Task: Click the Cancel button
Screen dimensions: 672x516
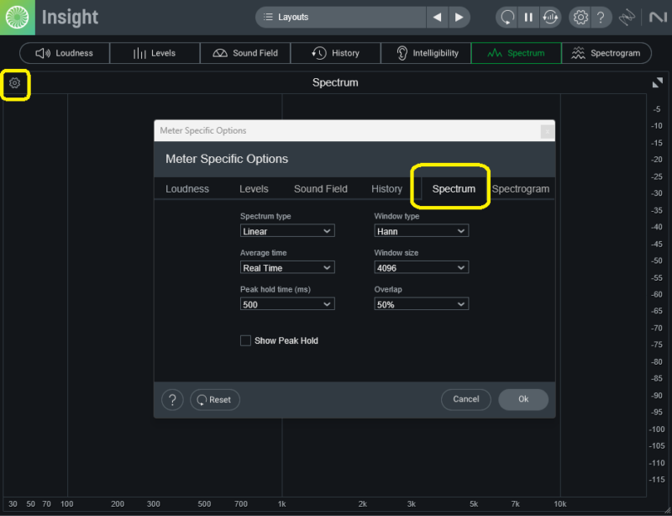Action: coord(465,399)
